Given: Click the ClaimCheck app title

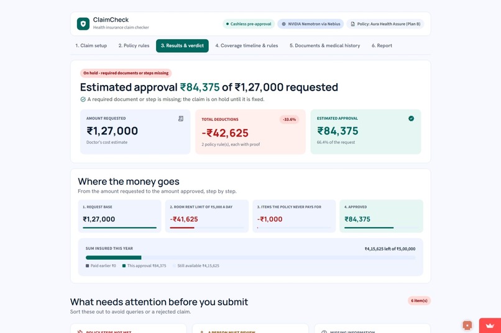Looking at the screenshot, I should [111, 20].
